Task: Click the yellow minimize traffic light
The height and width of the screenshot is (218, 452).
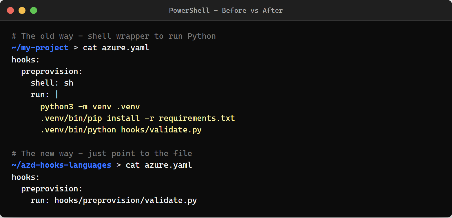Action: pyautogui.click(x=22, y=10)
